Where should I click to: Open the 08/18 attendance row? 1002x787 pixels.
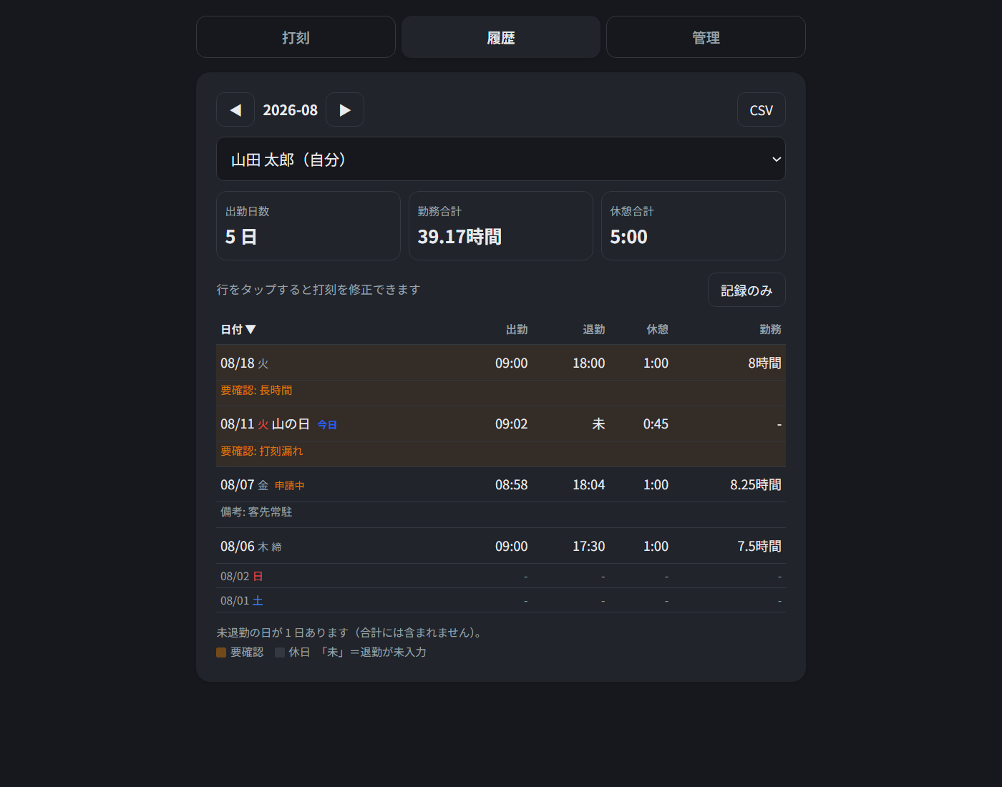(x=501, y=363)
